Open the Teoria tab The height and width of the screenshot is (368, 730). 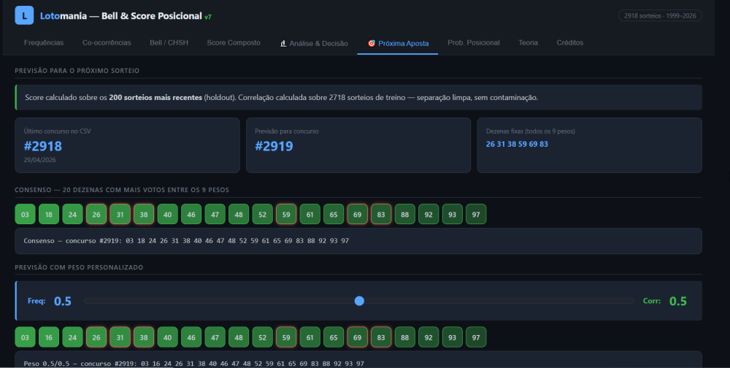[528, 43]
